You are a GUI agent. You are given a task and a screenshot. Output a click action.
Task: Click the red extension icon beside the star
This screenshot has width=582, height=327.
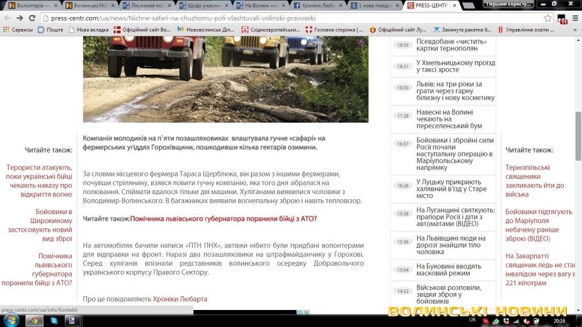(x=562, y=18)
